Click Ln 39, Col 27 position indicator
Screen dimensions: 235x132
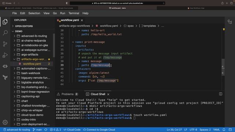click(x=174, y=130)
